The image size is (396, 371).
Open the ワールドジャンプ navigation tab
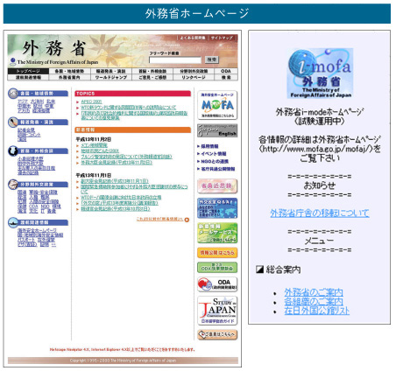tap(111, 77)
